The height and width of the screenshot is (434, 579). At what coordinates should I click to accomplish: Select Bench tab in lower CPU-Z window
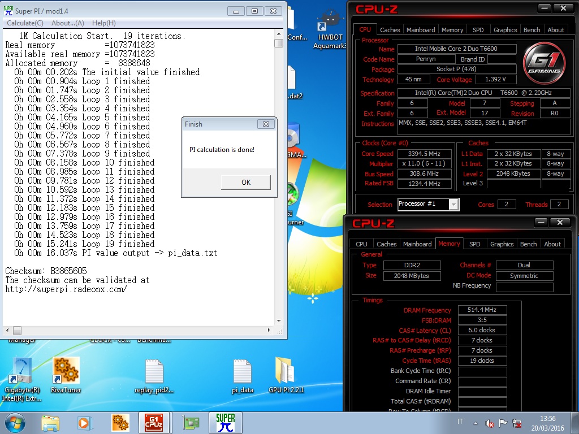pyautogui.click(x=529, y=244)
